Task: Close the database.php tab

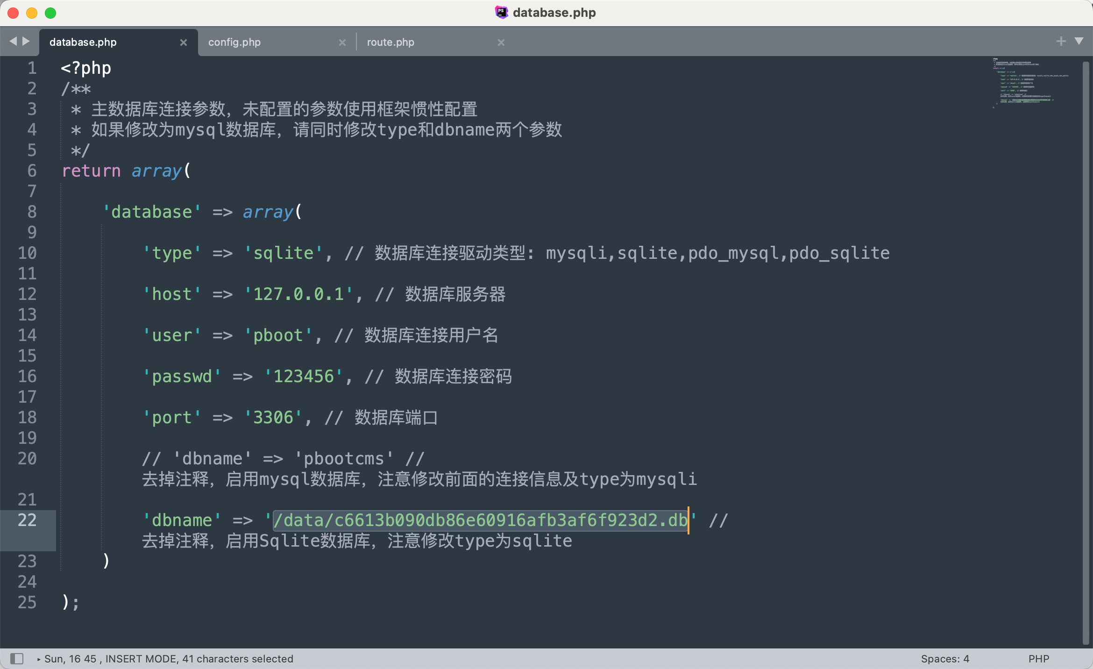Action: 184,43
